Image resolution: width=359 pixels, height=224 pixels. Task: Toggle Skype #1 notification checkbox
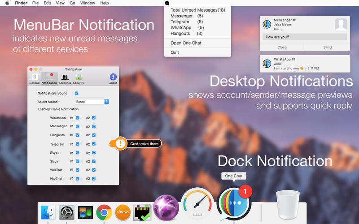tap(78, 152)
